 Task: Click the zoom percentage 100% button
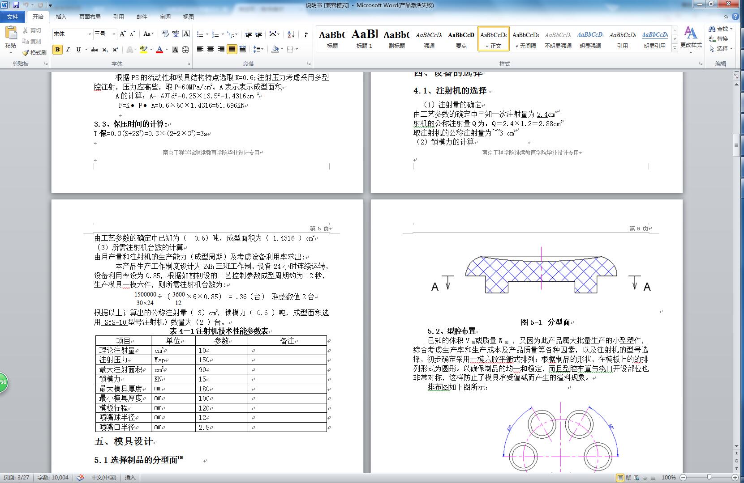click(668, 478)
